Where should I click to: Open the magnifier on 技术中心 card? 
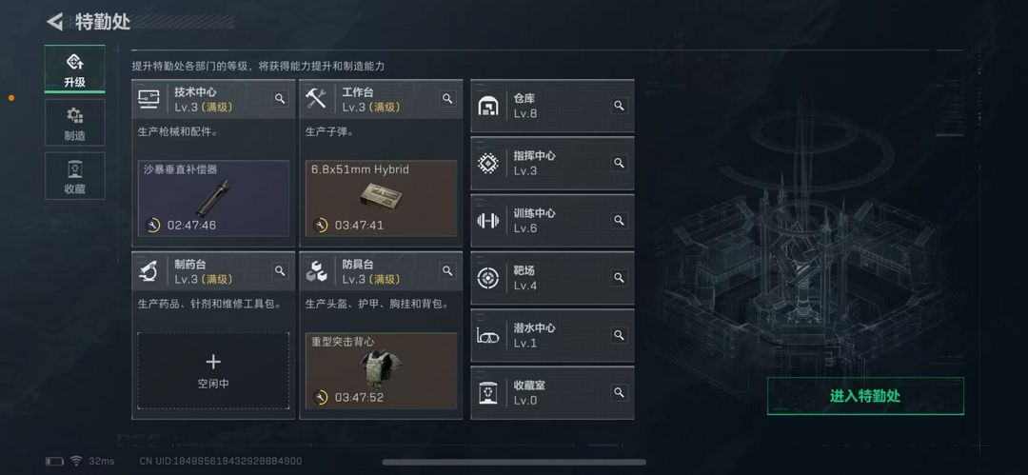280,99
